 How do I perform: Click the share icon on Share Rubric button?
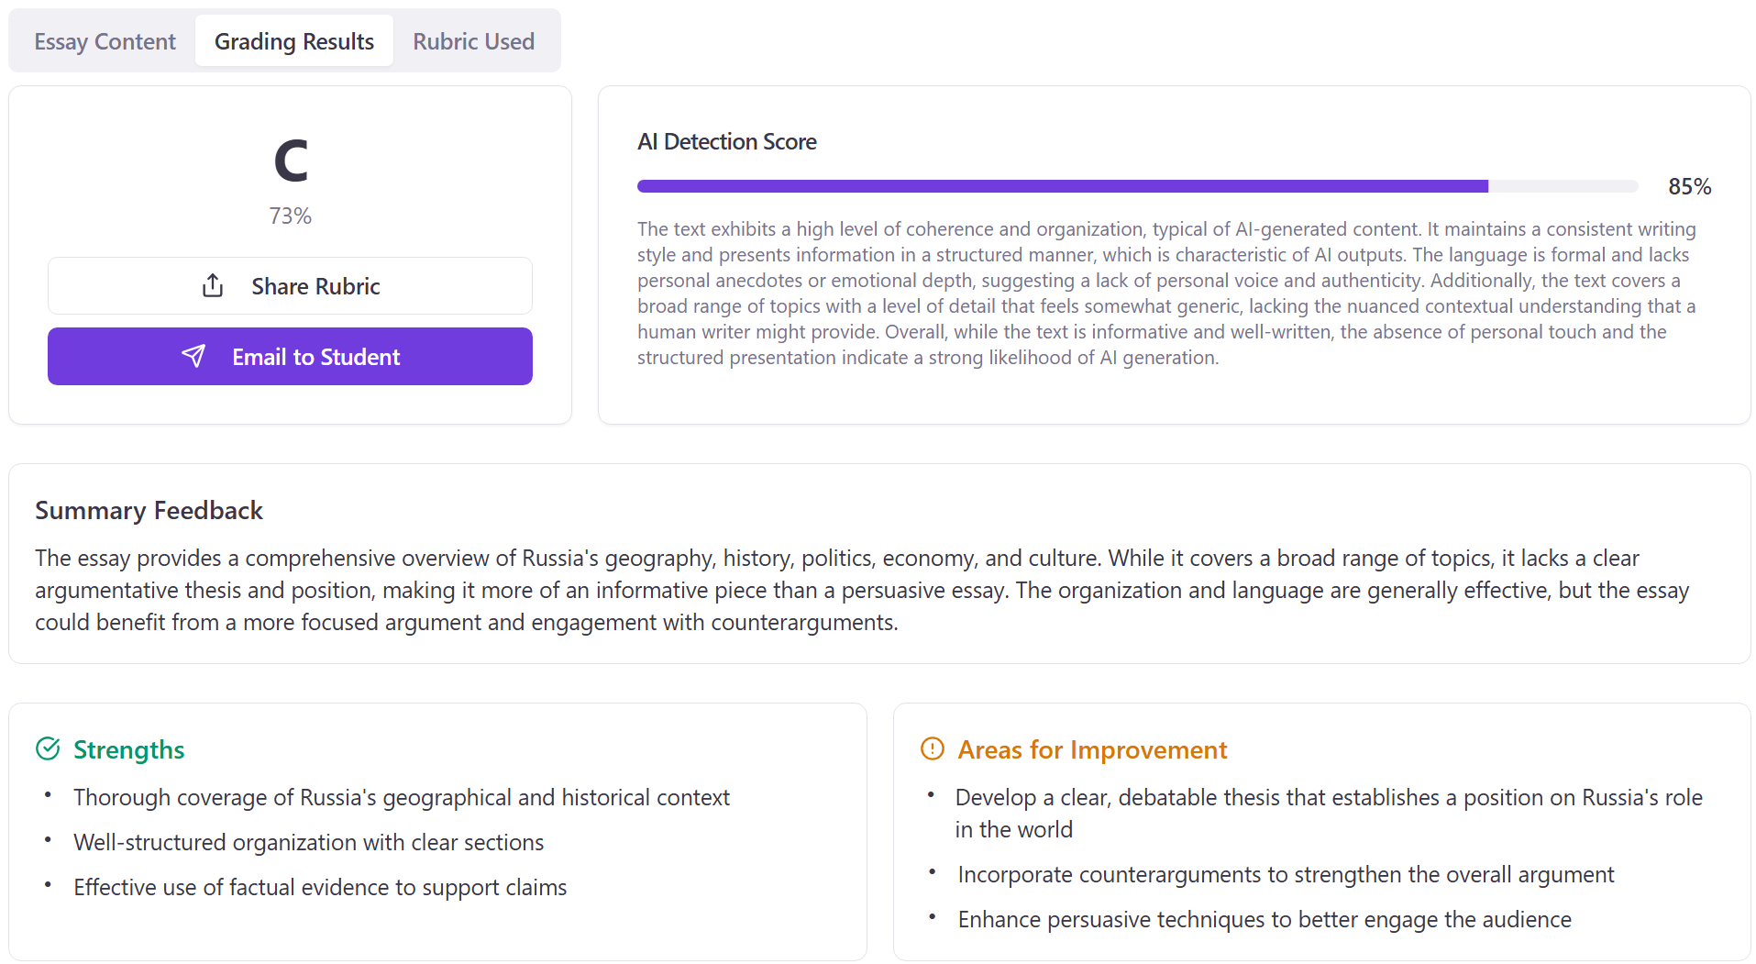pos(212,285)
